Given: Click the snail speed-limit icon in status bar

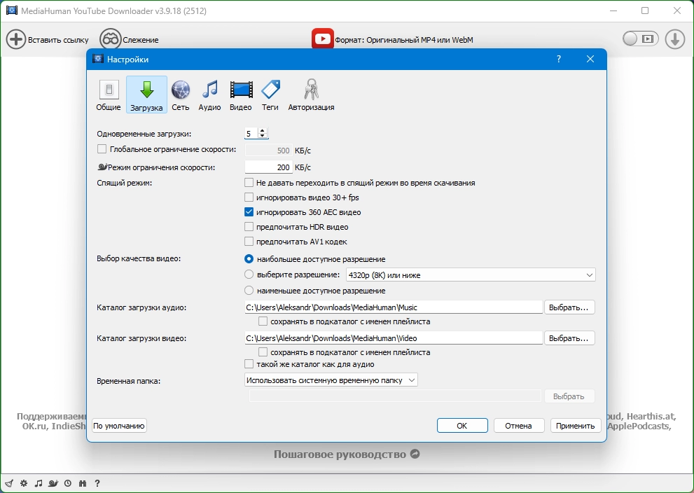Looking at the screenshot, I should point(53,483).
